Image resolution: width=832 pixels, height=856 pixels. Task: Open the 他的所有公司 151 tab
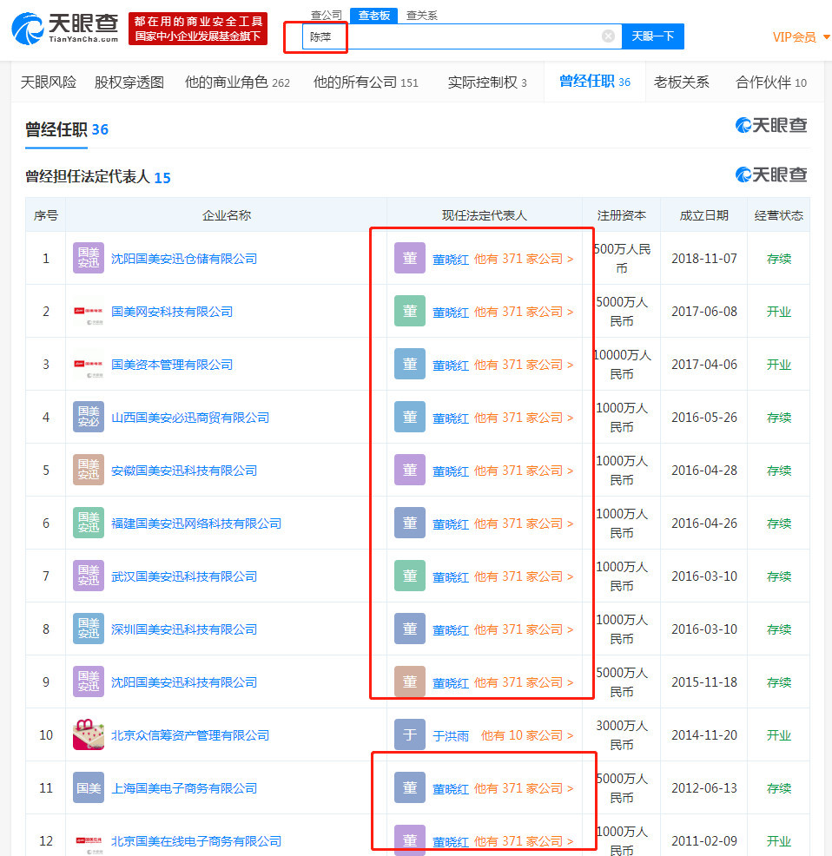[x=366, y=82]
